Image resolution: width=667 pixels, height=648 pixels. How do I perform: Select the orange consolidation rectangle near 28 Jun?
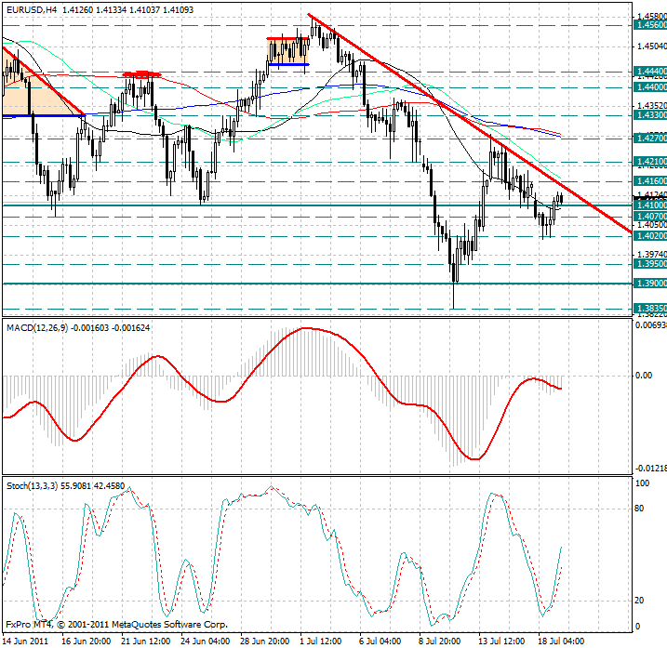point(288,51)
